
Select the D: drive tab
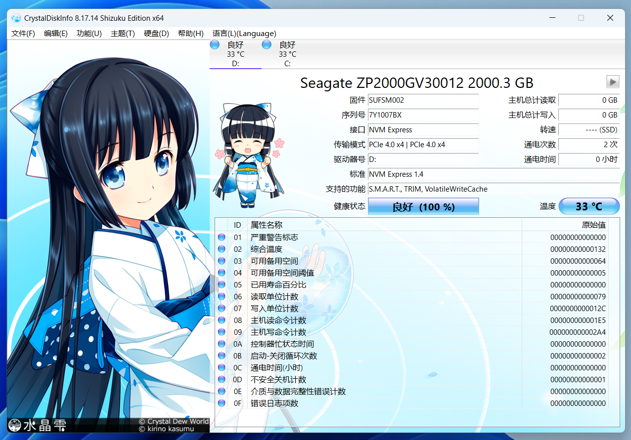[x=235, y=54]
